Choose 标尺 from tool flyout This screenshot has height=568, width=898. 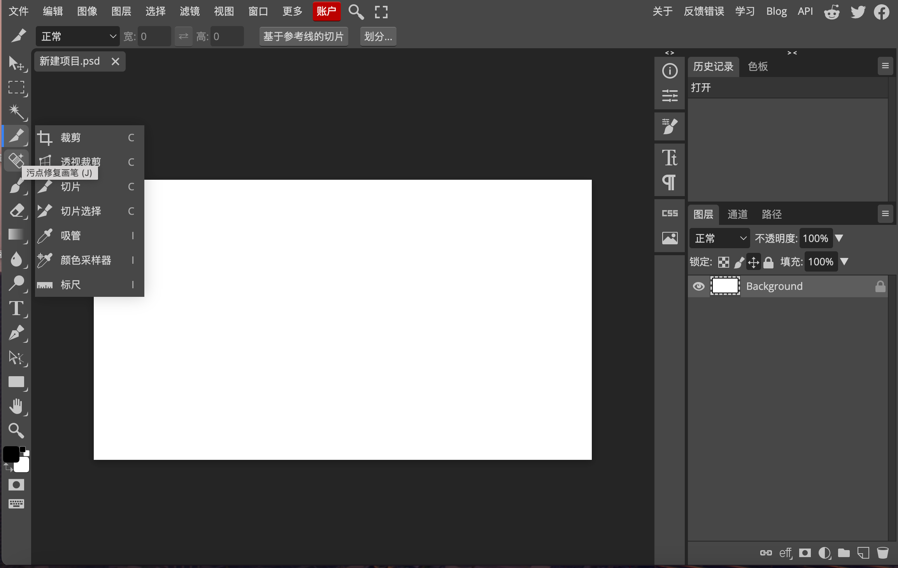click(x=89, y=285)
